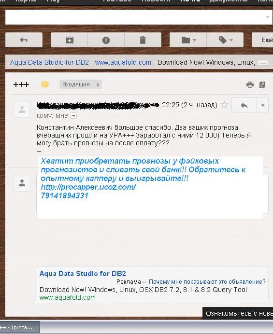273x334 pixels.
Task: Show recipient details arrow next to кому: мне
Action: (x=73, y=116)
